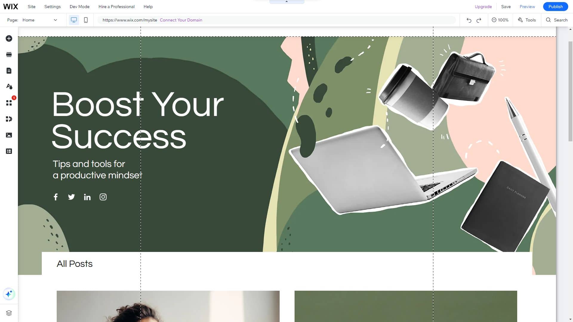Switch to desktop editor view
Image resolution: width=573 pixels, height=322 pixels.
pos(74,20)
